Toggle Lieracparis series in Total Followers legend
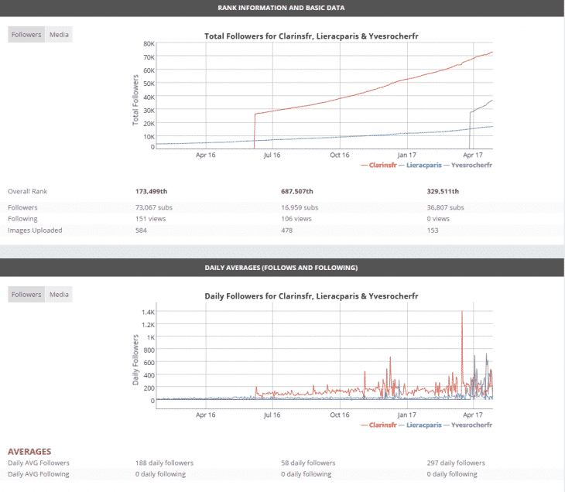Image resolution: width=565 pixels, height=492 pixels. coord(424,165)
